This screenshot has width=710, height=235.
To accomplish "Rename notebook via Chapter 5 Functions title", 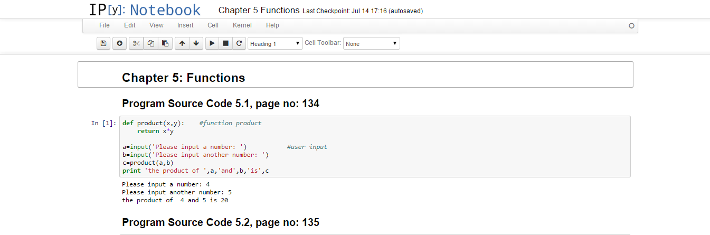I will tap(259, 11).
